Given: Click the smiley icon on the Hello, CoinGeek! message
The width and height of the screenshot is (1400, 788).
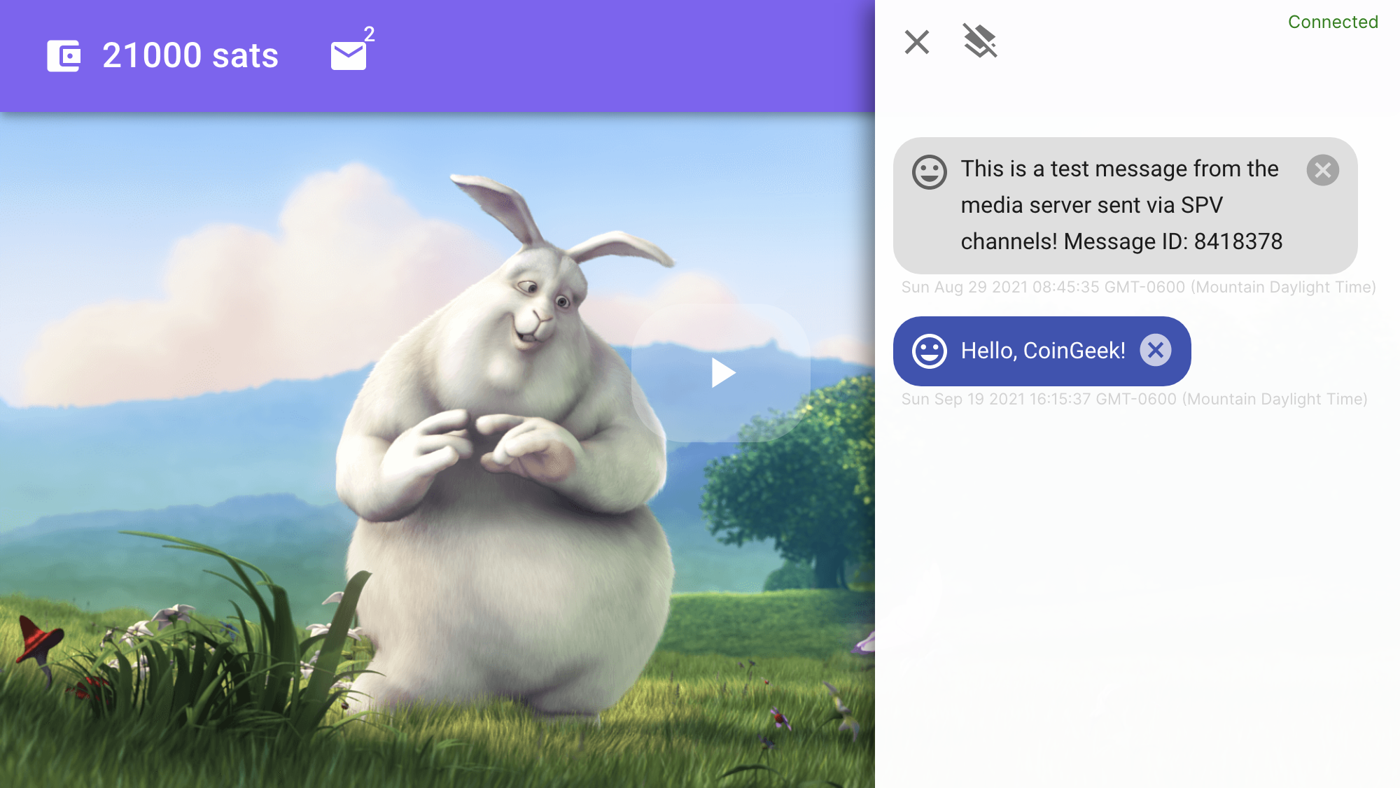Looking at the screenshot, I should 930,351.
